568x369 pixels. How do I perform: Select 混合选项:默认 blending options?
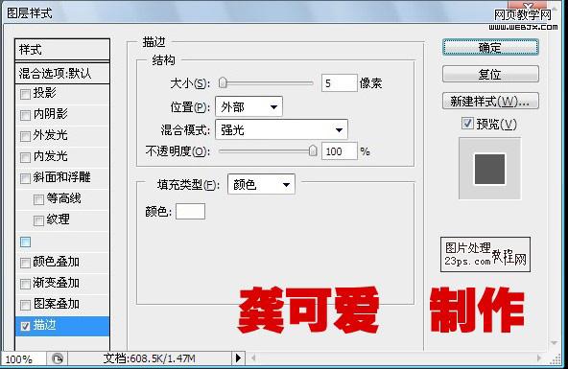click(62, 74)
